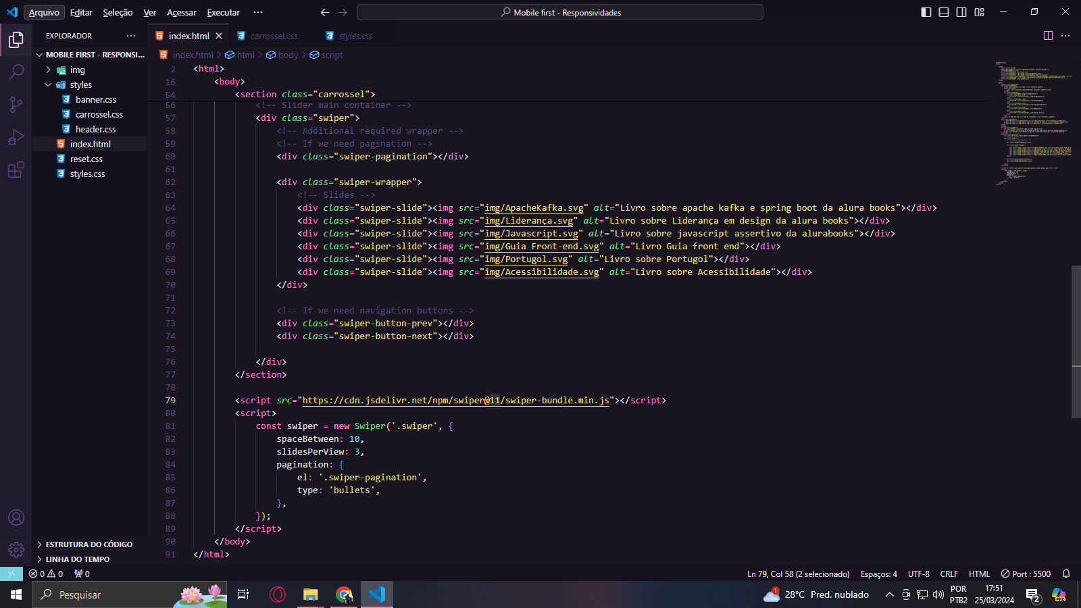
Task: Switch to the carrossel.css tab
Action: click(274, 36)
